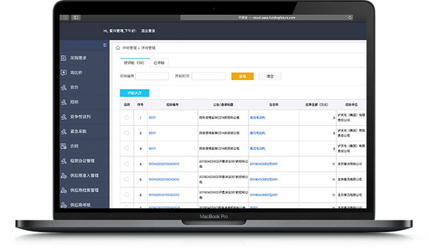Switch to the 已评标 tab

(x=159, y=63)
